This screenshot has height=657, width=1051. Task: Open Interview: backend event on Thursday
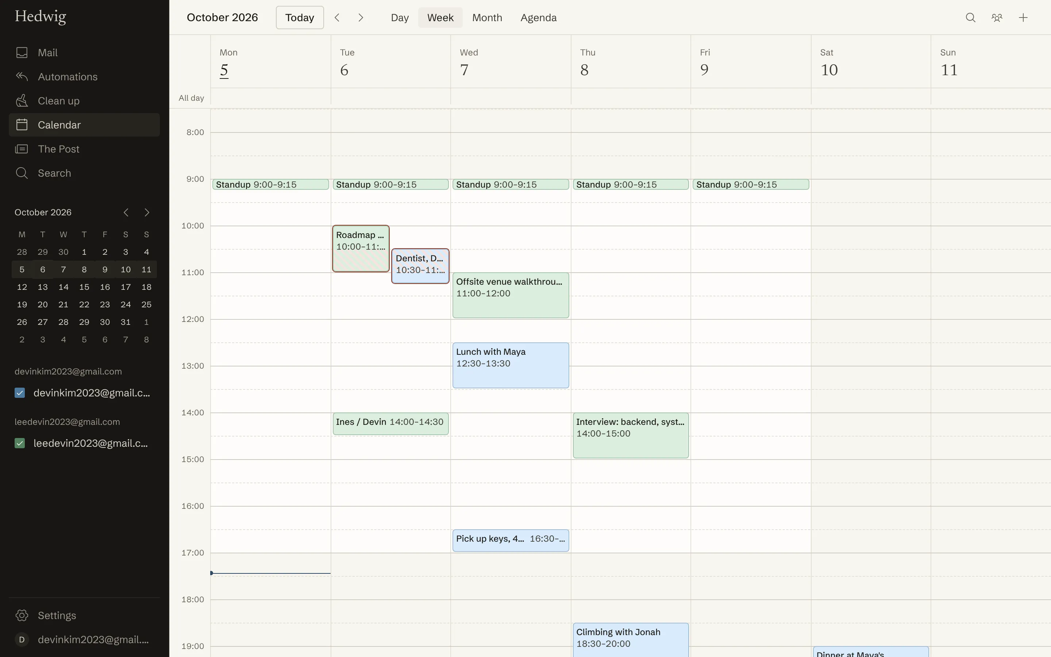pyautogui.click(x=631, y=435)
